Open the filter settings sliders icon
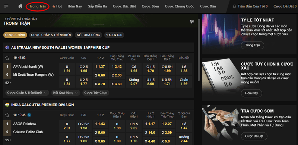298x145 pixels. (x=192, y=22)
